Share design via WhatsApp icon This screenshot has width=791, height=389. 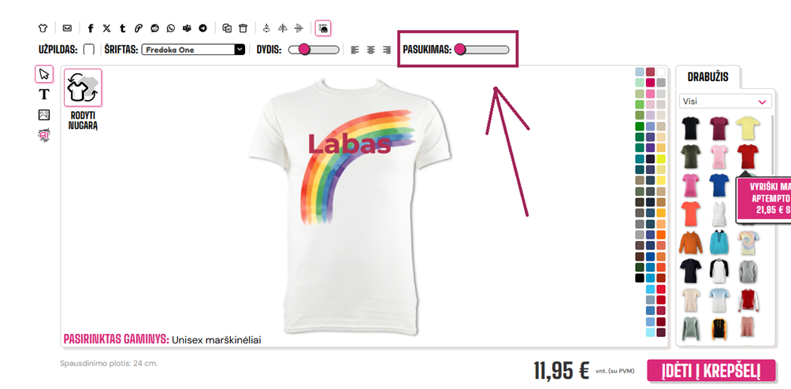coord(171,28)
